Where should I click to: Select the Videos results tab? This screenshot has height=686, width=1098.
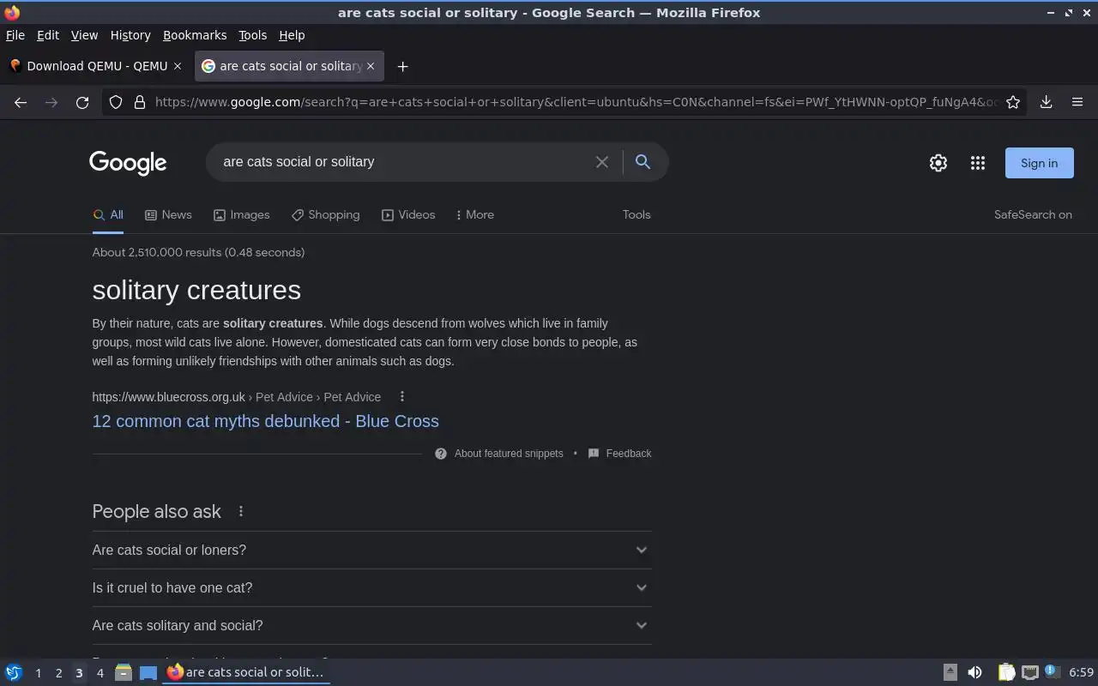(x=408, y=215)
